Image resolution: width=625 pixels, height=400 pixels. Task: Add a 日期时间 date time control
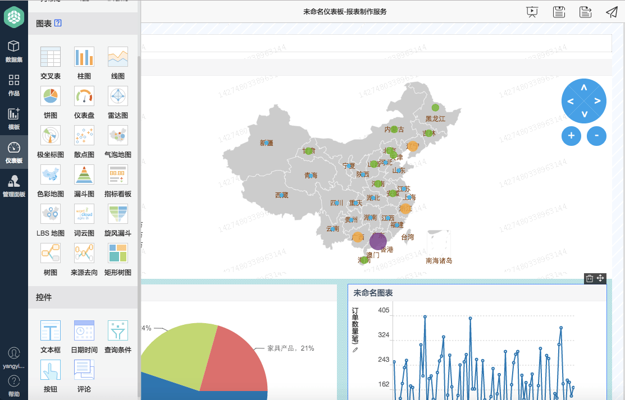coord(84,330)
